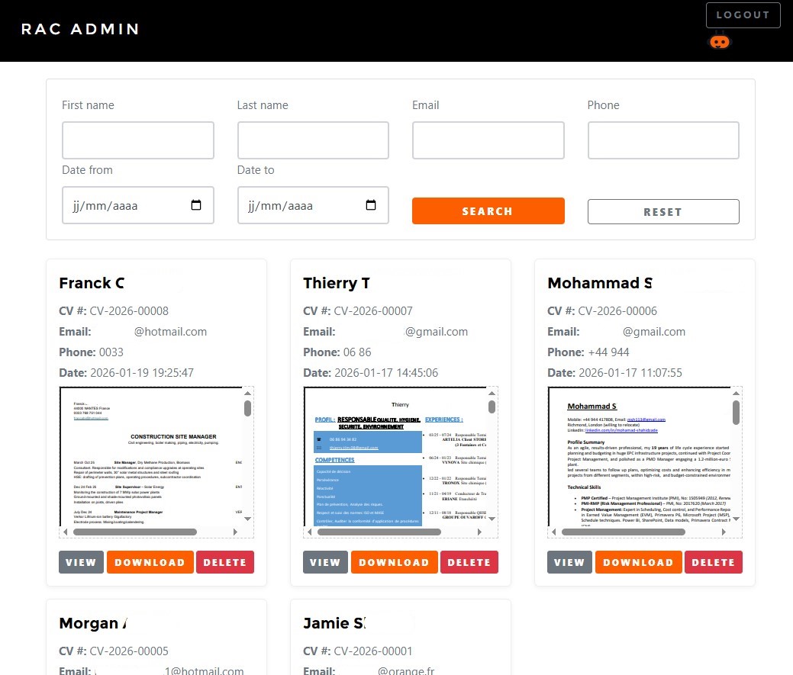793x675 pixels.
Task: Click the horizontal scrollbar in Thierry's preview
Action: click(380, 532)
